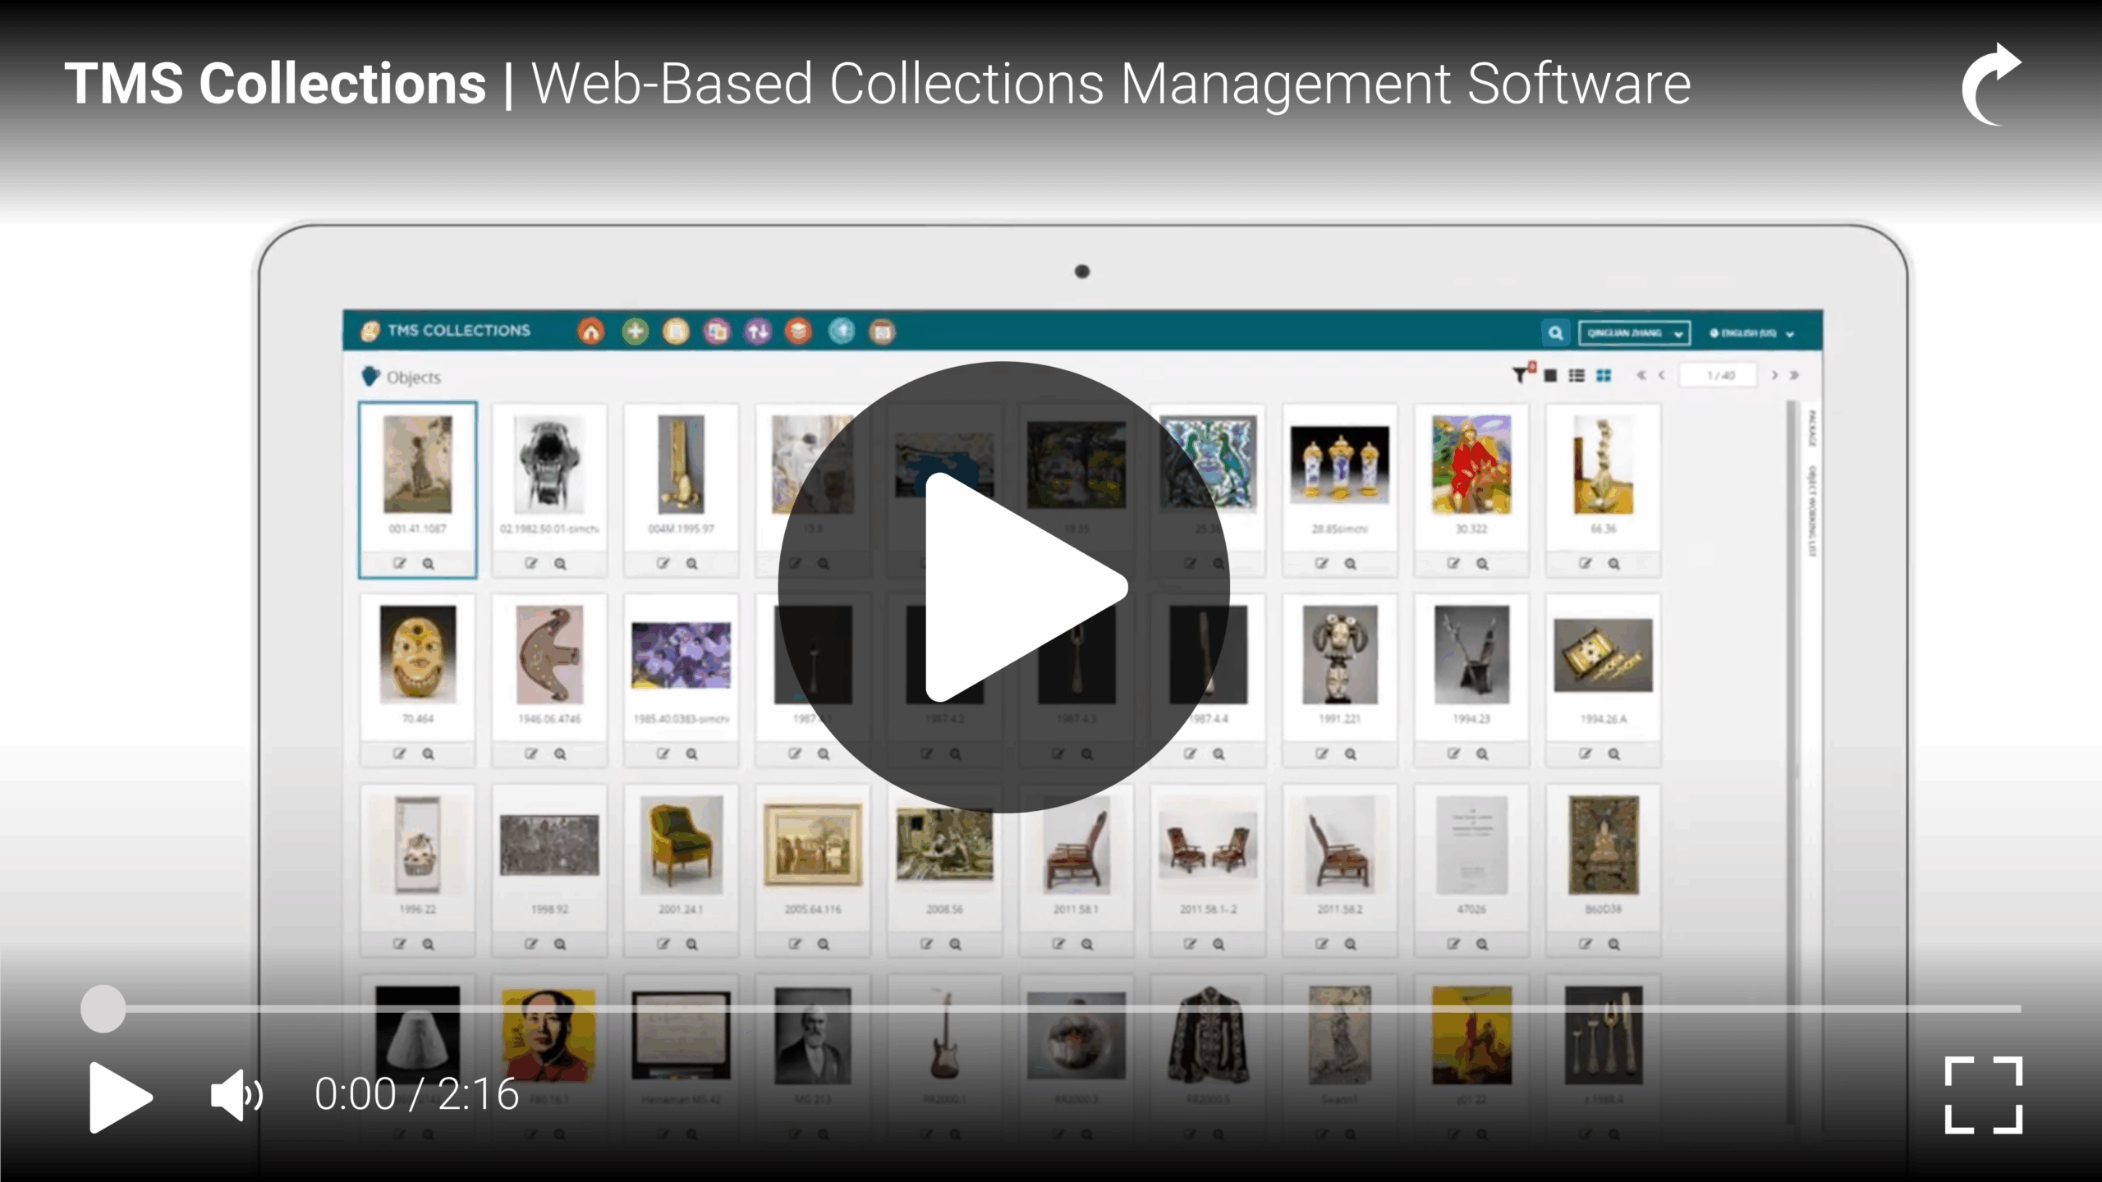Viewport: 2102px width, 1182px height.
Task: Jump to the last page with the double-right arrow
Action: tap(1795, 375)
